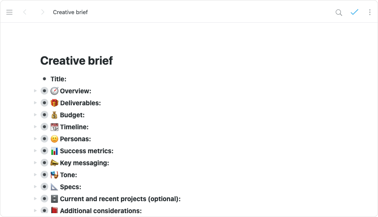This screenshot has width=378, height=217.
Task: Expand the Success metrics item
Action: click(x=35, y=151)
